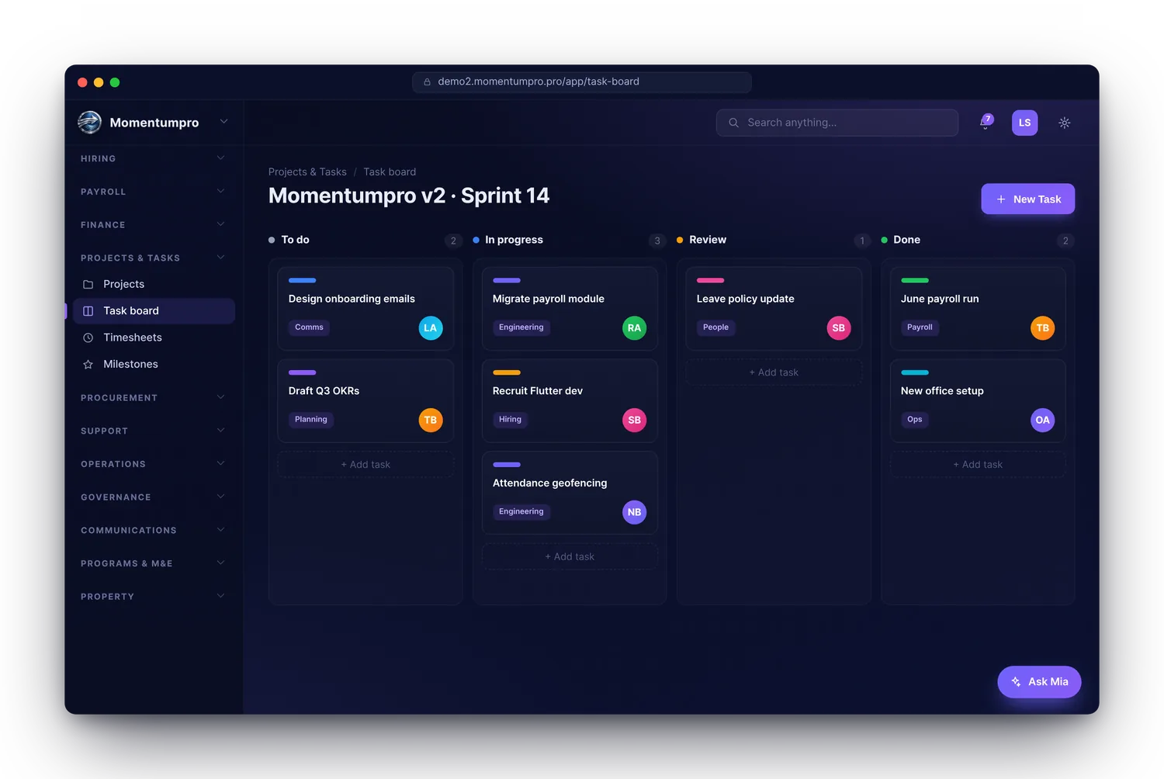Viewport: 1164px width, 779px height.
Task: Click the Task board columns icon
Action: click(88, 311)
